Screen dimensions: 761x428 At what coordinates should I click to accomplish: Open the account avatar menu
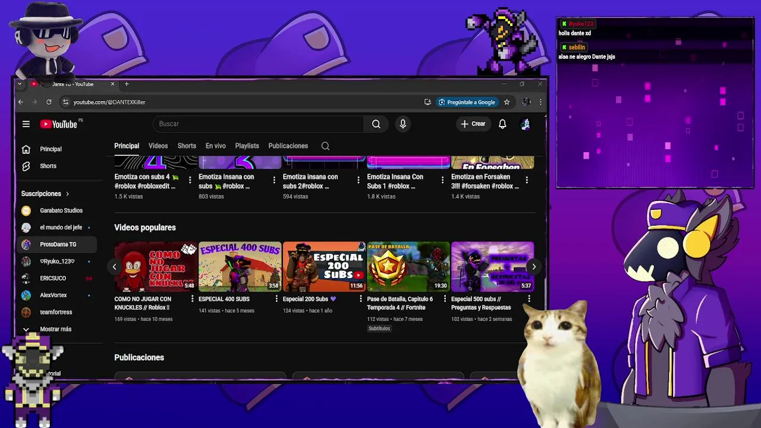click(525, 124)
